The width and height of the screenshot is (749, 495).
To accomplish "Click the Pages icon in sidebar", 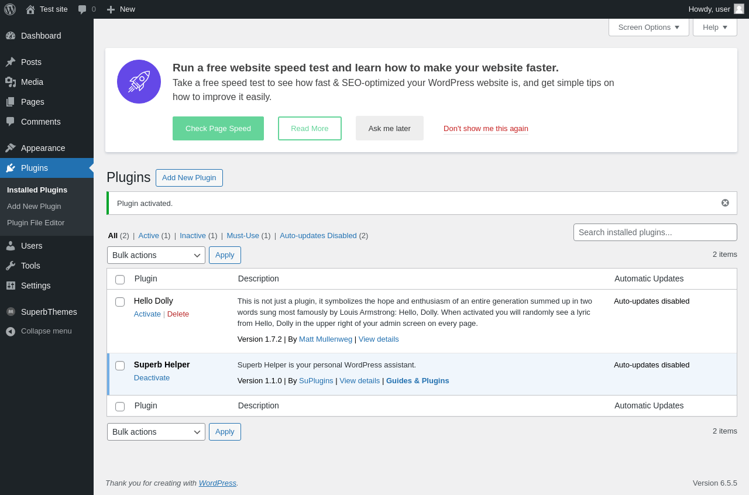I will pos(11,102).
